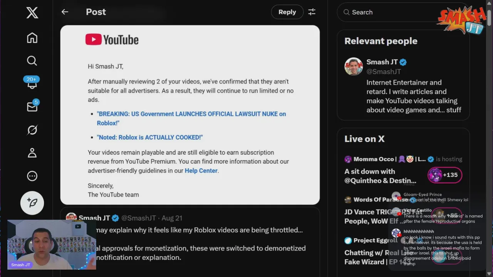Go to Home in sidebar

coord(32,38)
